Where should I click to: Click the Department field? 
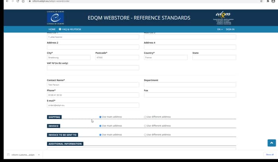click(190, 85)
